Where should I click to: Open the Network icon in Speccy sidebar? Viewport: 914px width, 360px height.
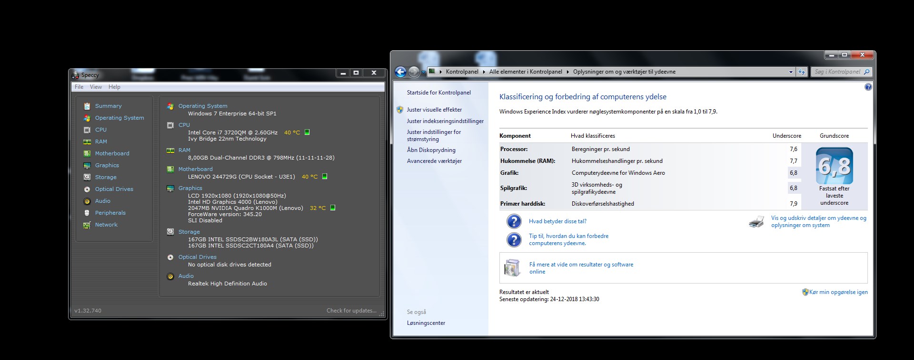coord(87,225)
